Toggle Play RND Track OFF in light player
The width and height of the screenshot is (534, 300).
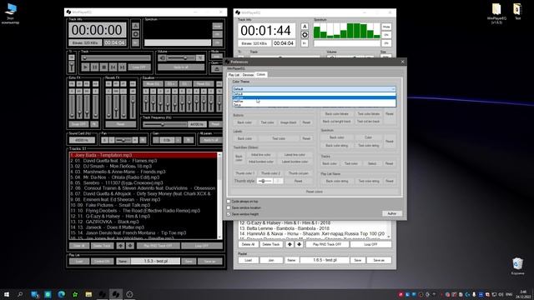(x=327, y=244)
